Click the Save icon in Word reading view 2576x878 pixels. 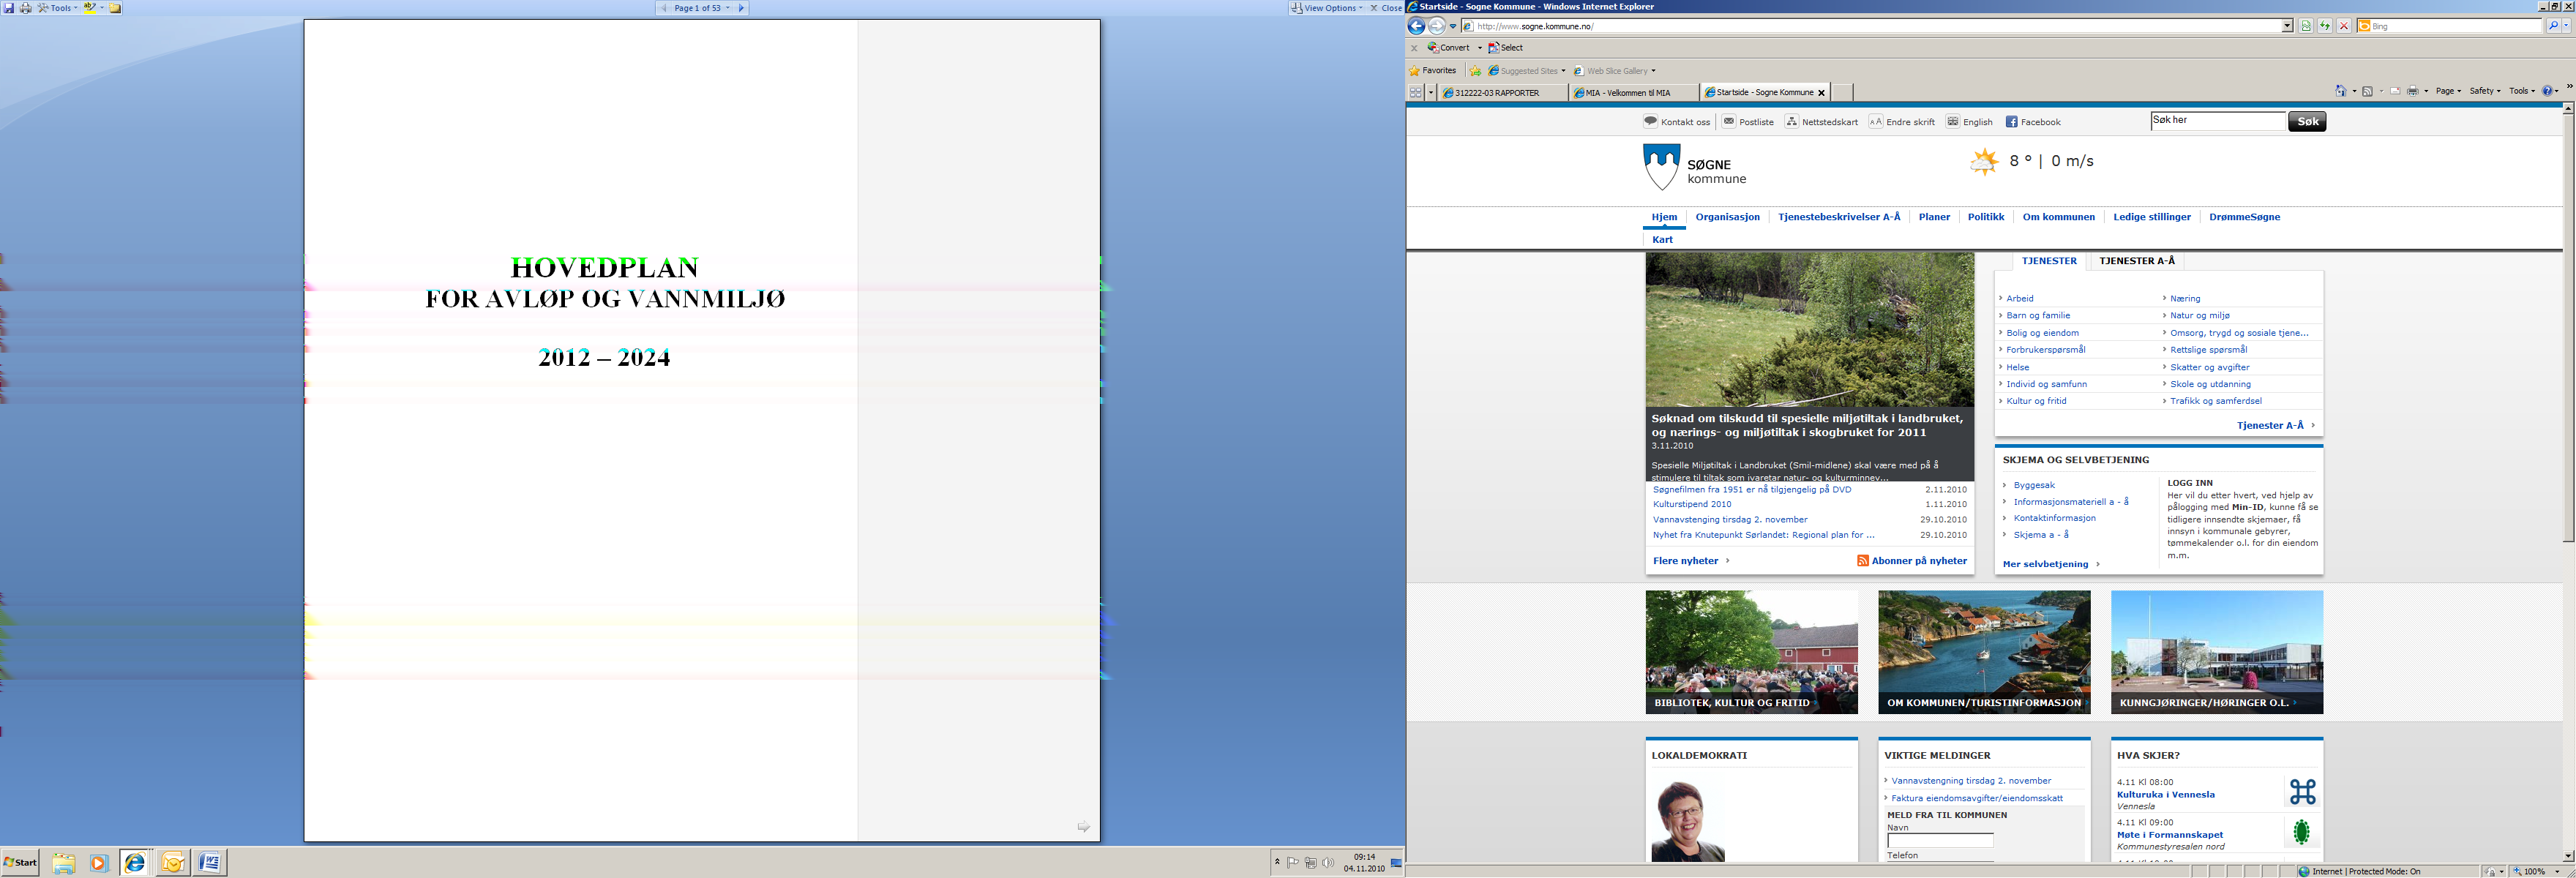click(x=9, y=8)
